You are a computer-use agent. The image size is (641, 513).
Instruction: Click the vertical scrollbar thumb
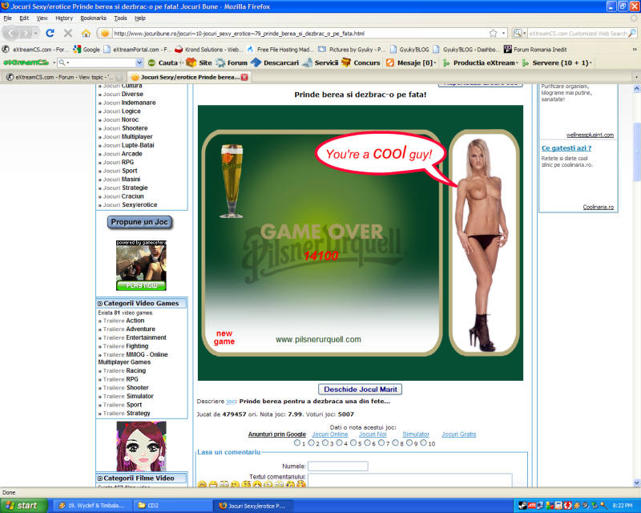[x=636, y=151]
